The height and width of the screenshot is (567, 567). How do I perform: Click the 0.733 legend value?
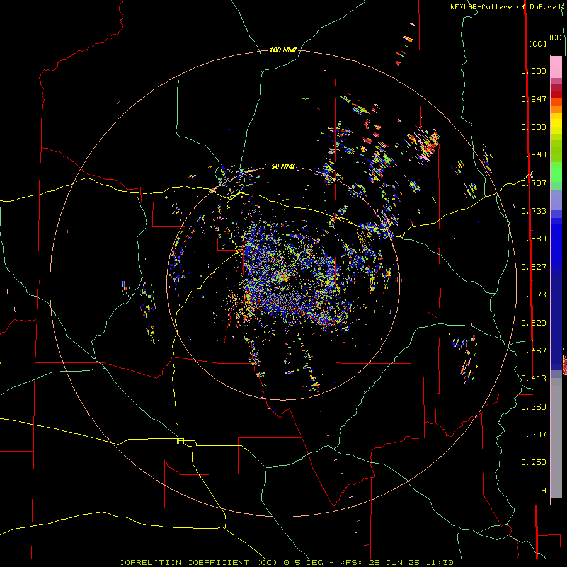click(534, 211)
